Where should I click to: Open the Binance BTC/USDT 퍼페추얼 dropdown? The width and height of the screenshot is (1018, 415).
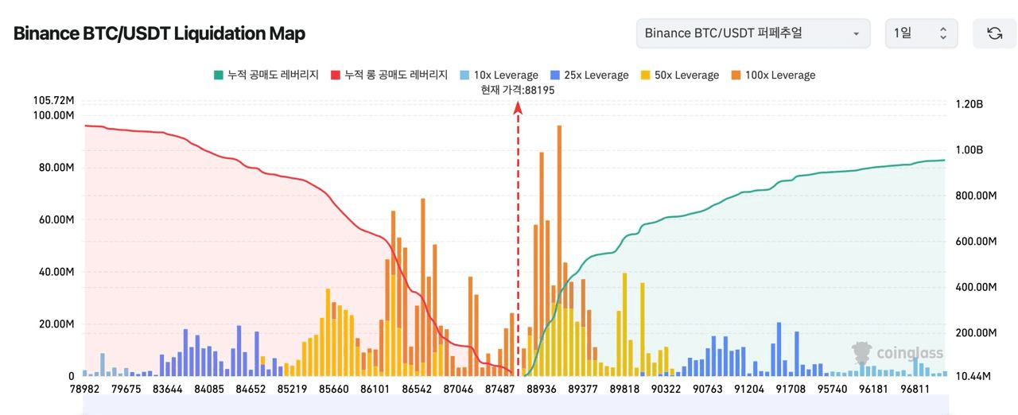coord(752,33)
